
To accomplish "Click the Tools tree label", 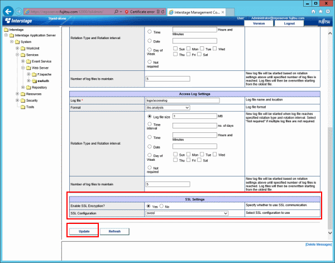I will coord(30,107).
